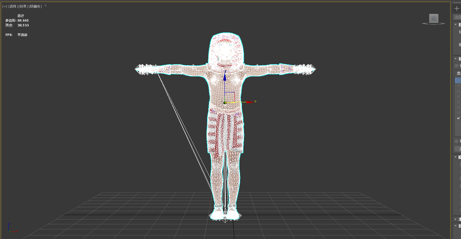Open the [隐藏线] hidden line menu
This screenshot has height=239, width=461.
[35, 6]
